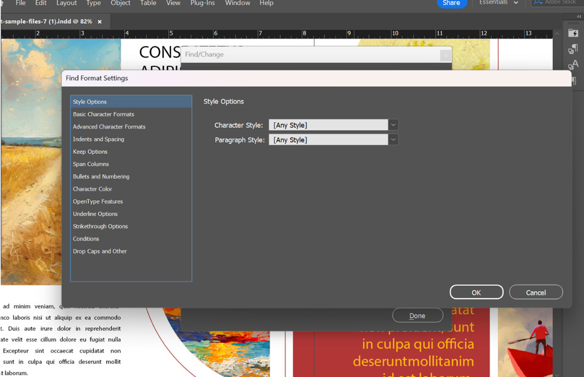Click the Find/Change dialog title
This screenshot has width=584, height=377.
[204, 55]
